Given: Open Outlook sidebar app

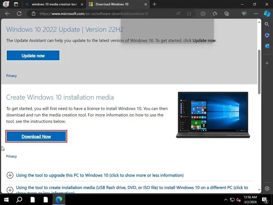Looking at the screenshot, I should click(x=267, y=46).
